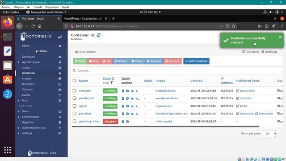This screenshot has width=286, height=161.
Task: Switch to WordPress Instalación tab
Action: 83,18
